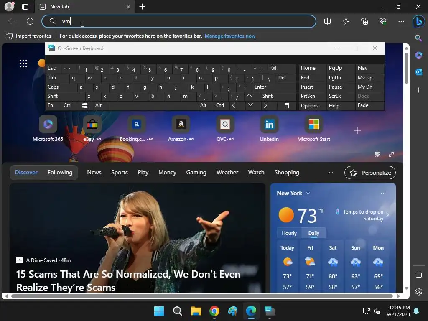Switch to the Following feed tab
This screenshot has width=428, height=321.
60,173
